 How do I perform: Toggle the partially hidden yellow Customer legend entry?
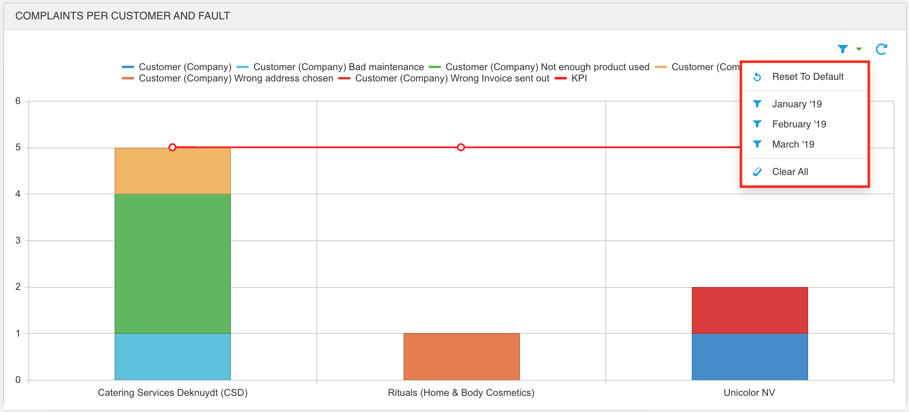(697, 67)
